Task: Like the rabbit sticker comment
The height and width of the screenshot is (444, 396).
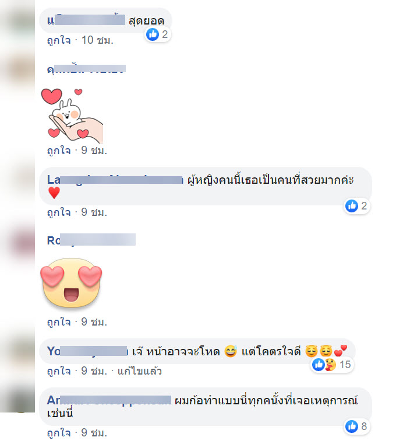Action: click(x=59, y=151)
